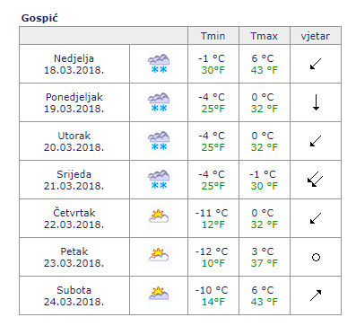Click the sun and cloud icon for Subota
The image size is (356, 326).
click(x=159, y=295)
